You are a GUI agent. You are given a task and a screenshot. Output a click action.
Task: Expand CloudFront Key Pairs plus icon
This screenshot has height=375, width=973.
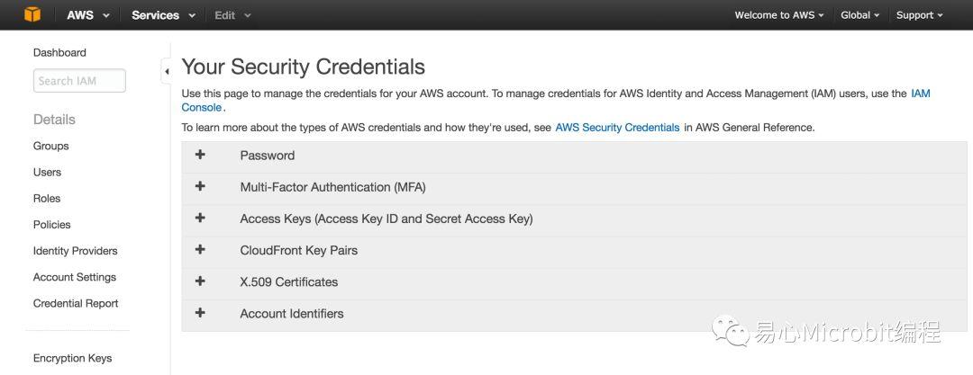click(200, 249)
